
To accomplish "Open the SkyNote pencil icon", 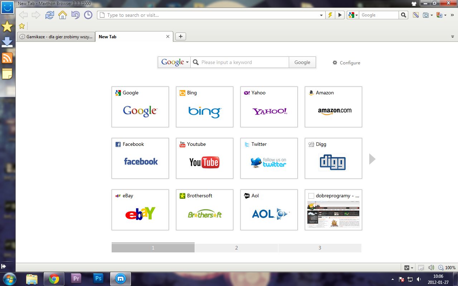I will (x=415, y=15).
